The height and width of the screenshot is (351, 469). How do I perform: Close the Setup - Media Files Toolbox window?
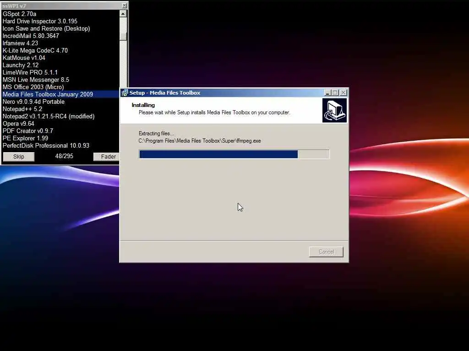(344, 93)
